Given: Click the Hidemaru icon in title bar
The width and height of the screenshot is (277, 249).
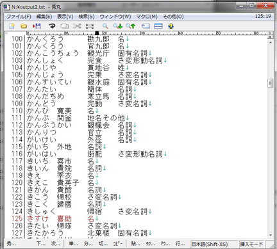Looking at the screenshot, I should [x=7, y=7].
